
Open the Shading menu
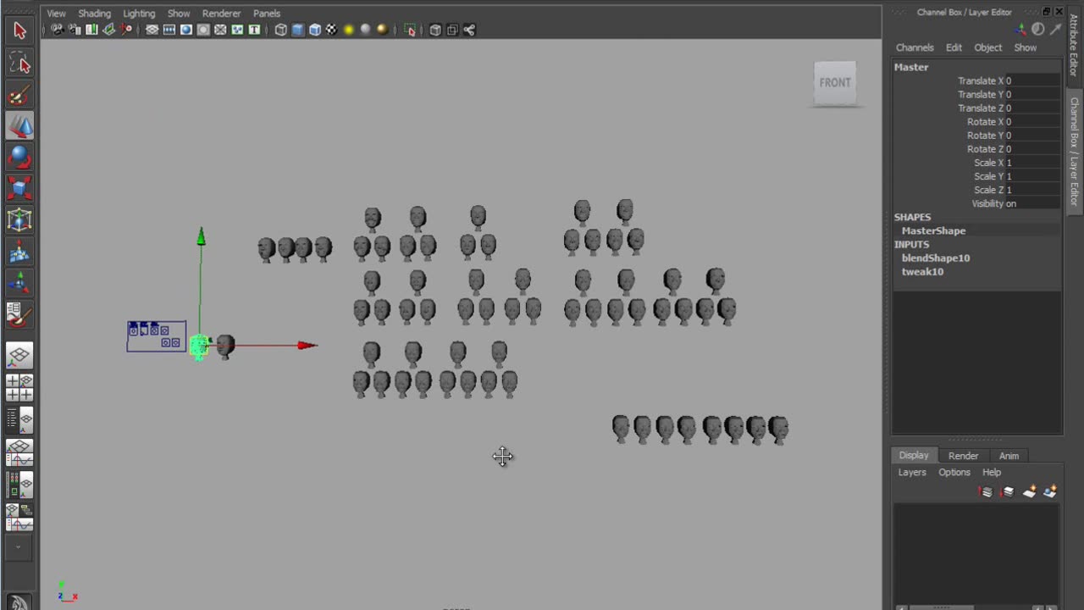point(94,14)
